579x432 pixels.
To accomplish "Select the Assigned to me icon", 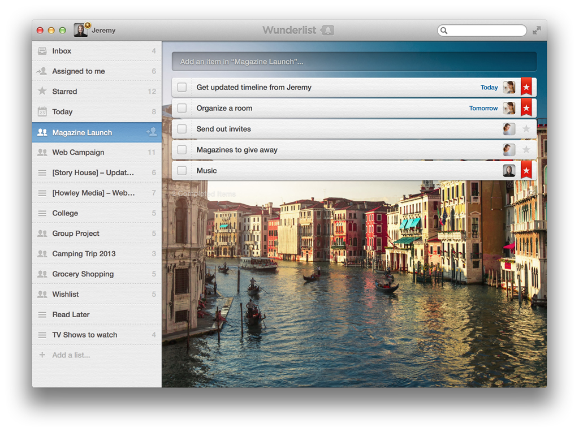I will click(x=43, y=71).
